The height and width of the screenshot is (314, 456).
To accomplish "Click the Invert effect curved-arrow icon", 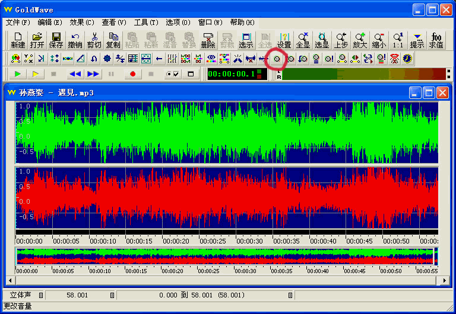I will [x=94, y=59].
